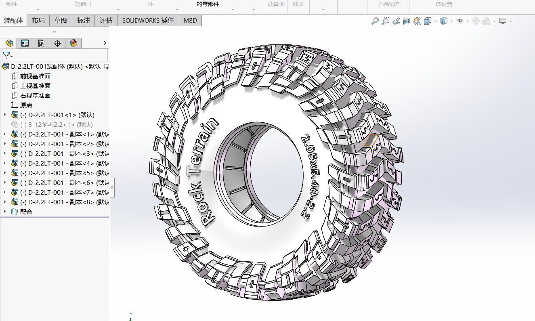This screenshot has width=535, height=321.
Task: Click the feature tree filter input field
Action: coord(55,55)
